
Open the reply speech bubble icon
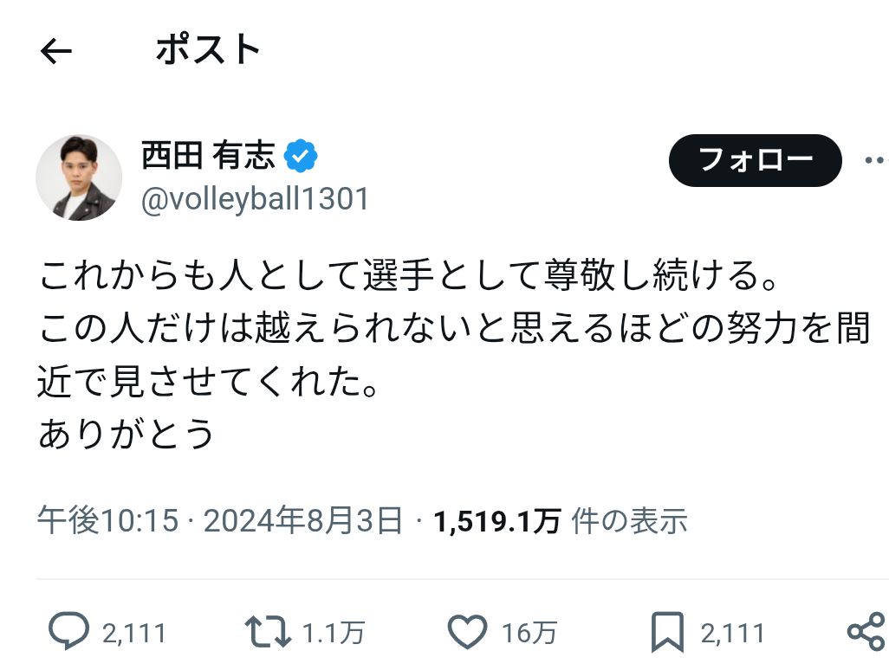[68, 631]
